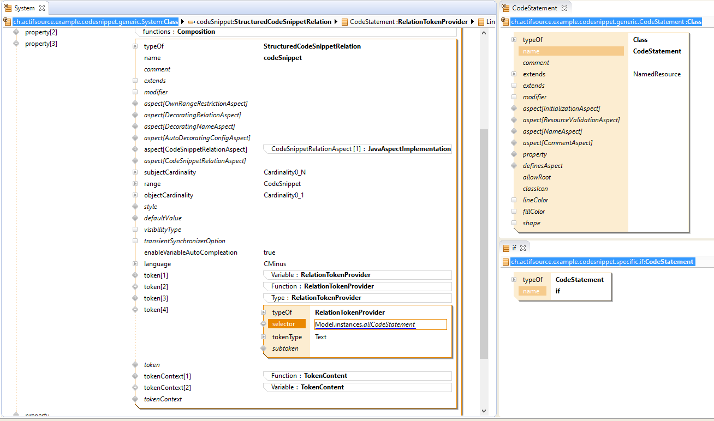
Task: Toggle the square box beside transientSynchronizerOption
Action: point(135,241)
